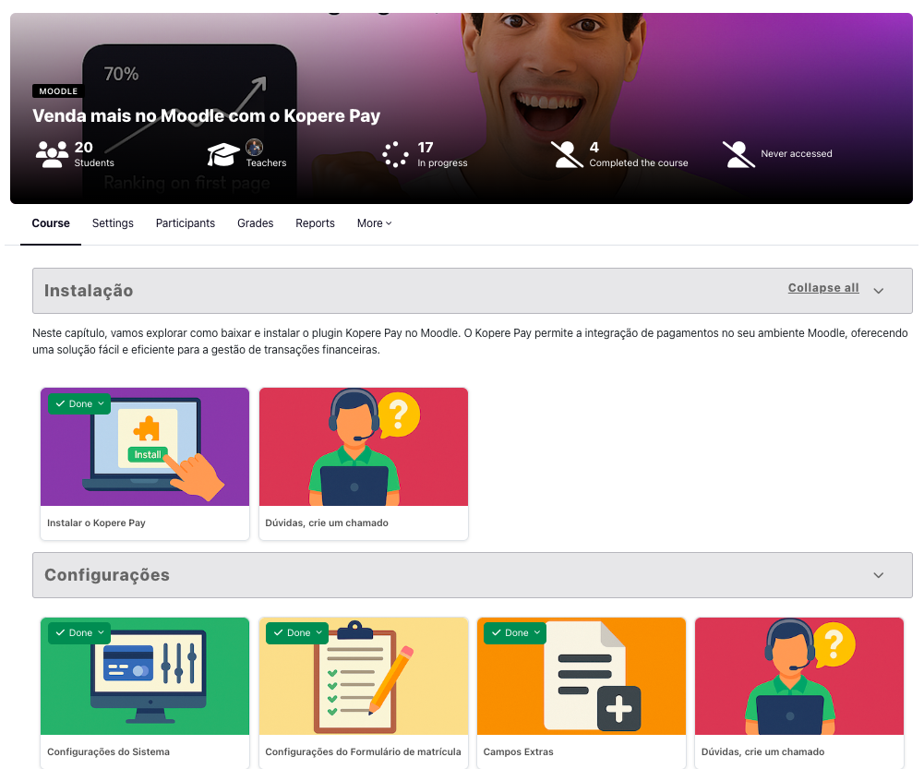Click the Never accessed user icon
Image resolution: width=924 pixels, height=769 pixels.
738,154
